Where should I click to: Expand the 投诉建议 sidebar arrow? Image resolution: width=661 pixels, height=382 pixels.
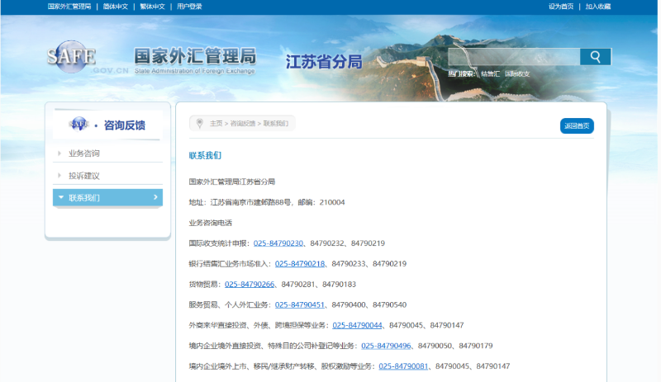59,176
